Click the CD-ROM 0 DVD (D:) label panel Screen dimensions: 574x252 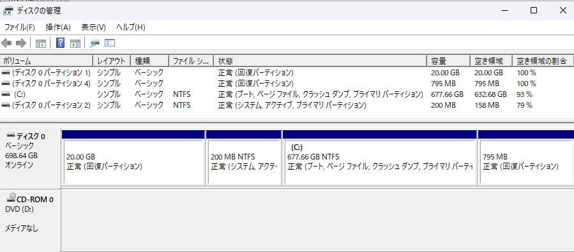point(30,221)
